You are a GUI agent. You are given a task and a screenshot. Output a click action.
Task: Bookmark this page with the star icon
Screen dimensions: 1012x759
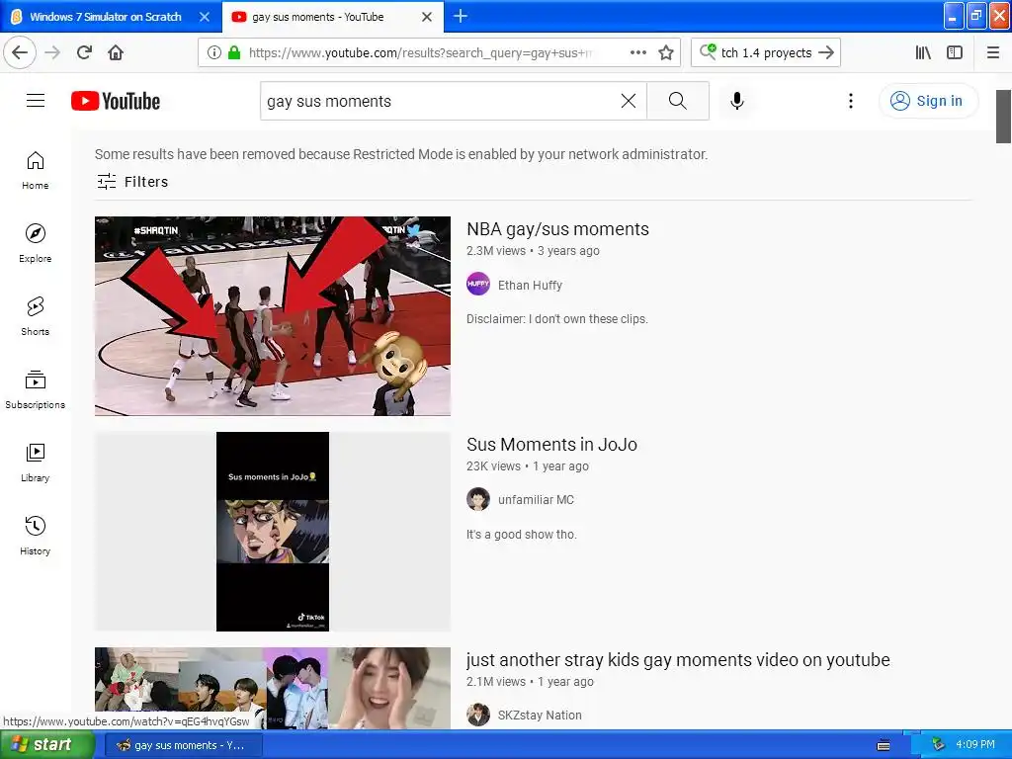[x=666, y=53]
